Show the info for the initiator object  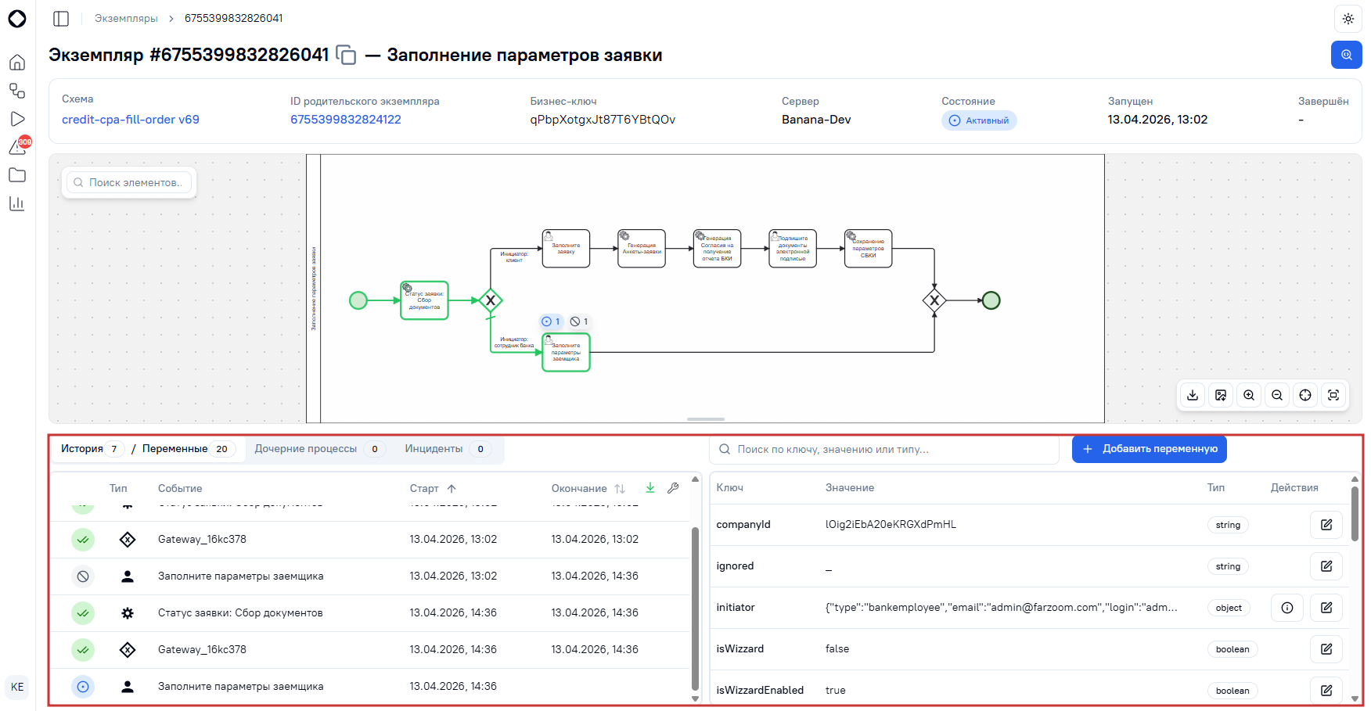point(1287,608)
